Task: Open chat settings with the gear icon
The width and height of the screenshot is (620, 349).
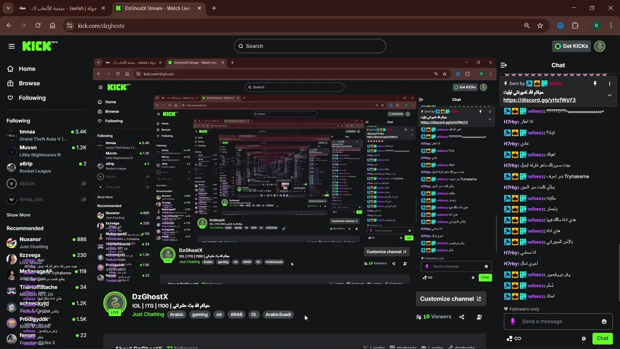Action: (584, 338)
